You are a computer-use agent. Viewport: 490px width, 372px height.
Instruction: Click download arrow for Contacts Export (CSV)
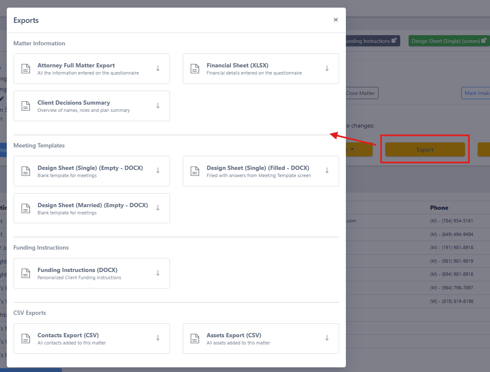pos(158,338)
